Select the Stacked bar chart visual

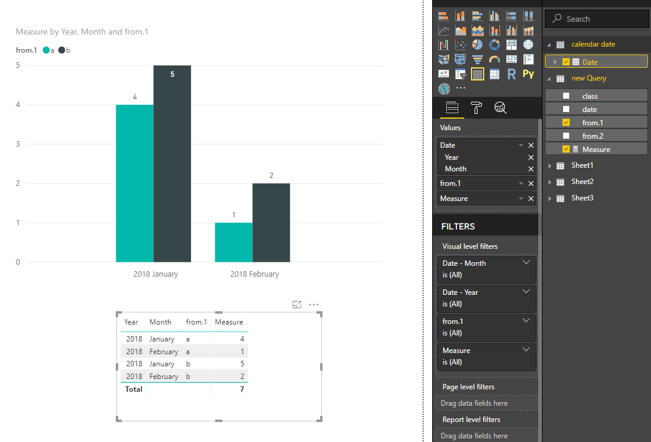(x=444, y=16)
